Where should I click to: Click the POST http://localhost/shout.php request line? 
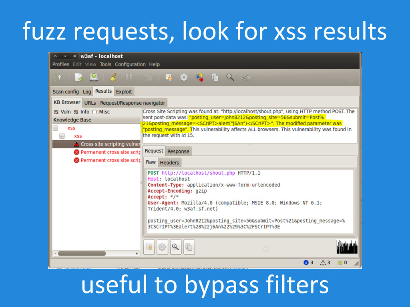pos(204,173)
